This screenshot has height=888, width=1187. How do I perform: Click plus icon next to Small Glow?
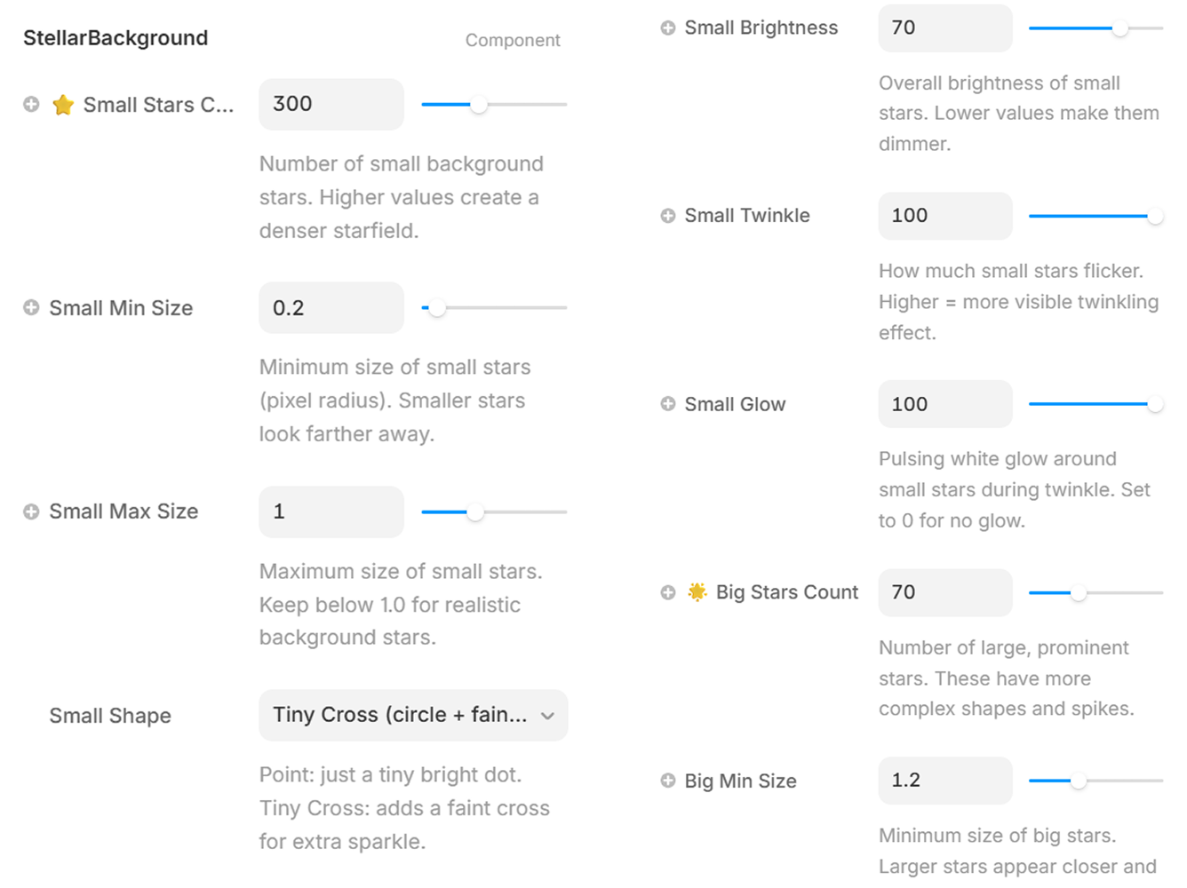click(x=668, y=404)
